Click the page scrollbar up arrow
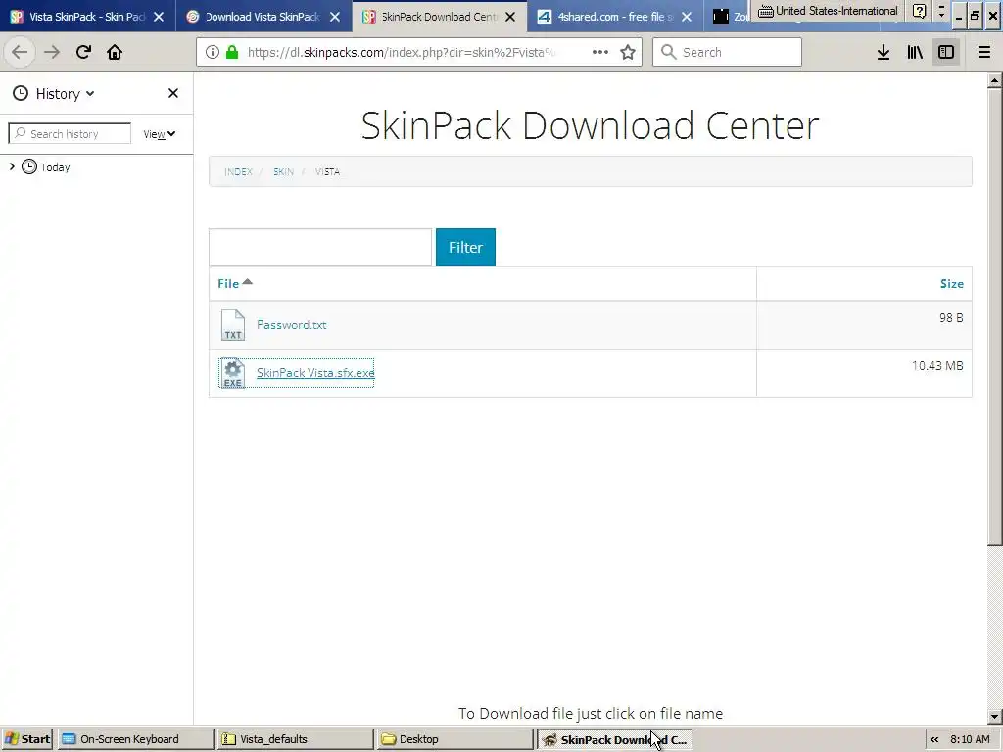 coord(995,80)
